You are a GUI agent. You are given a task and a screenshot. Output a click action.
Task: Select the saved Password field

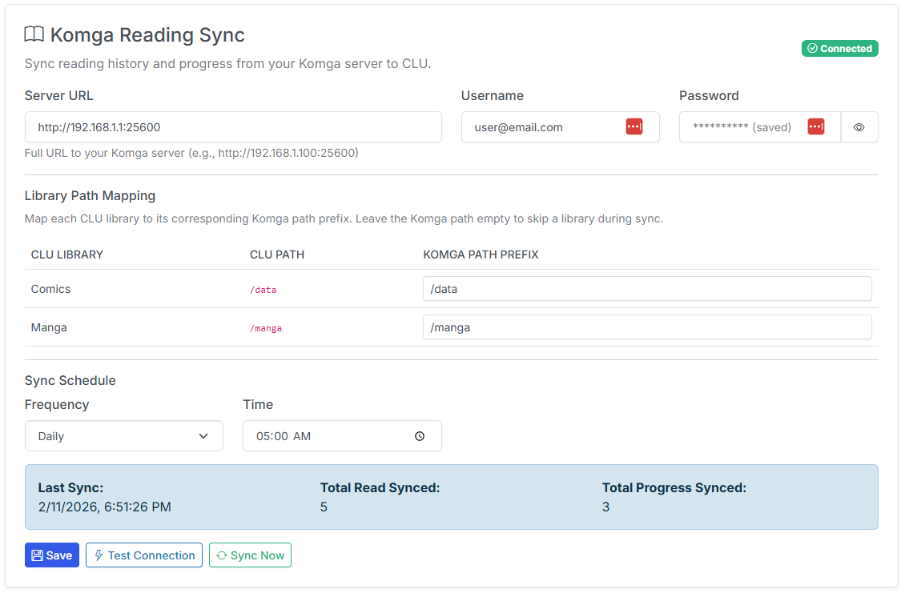[745, 127]
